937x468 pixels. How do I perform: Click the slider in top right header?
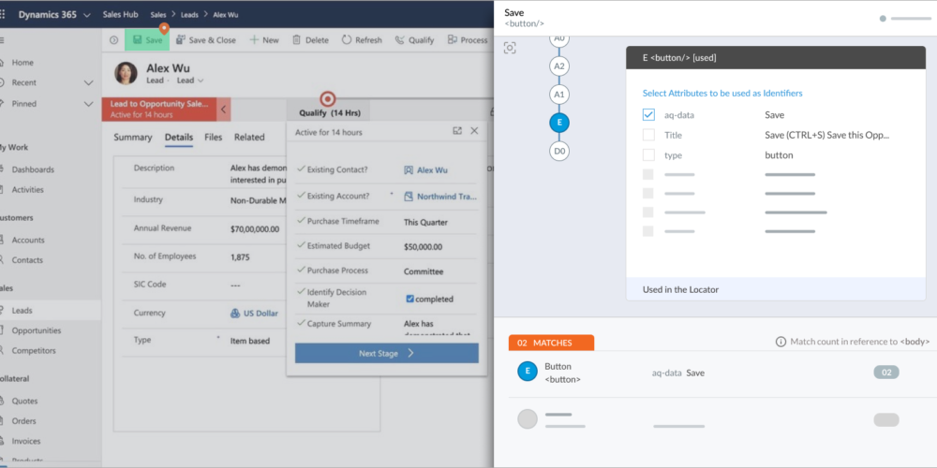906,19
